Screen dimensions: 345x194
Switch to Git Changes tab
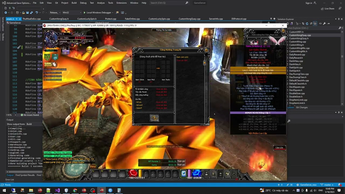pyautogui.click(x=302, y=107)
